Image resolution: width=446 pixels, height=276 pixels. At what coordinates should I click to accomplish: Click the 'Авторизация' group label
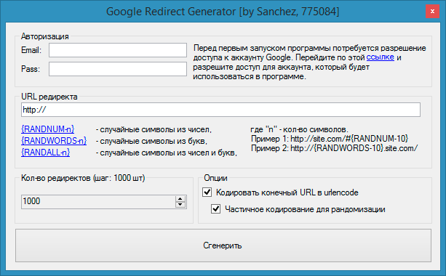coord(45,36)
